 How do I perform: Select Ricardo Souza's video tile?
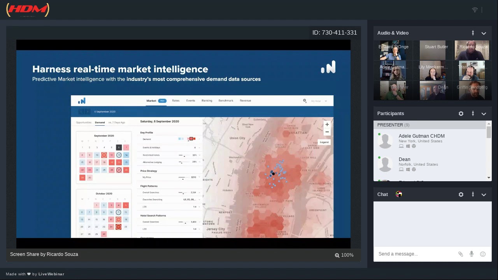tap(472, 50)
